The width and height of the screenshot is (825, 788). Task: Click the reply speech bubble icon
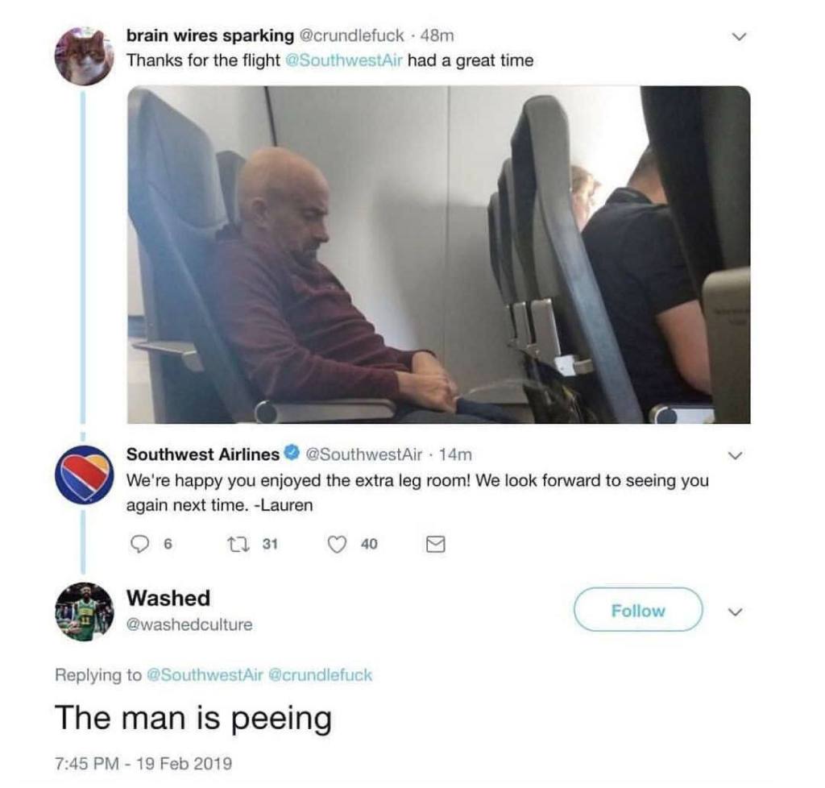tap(139, 544)
